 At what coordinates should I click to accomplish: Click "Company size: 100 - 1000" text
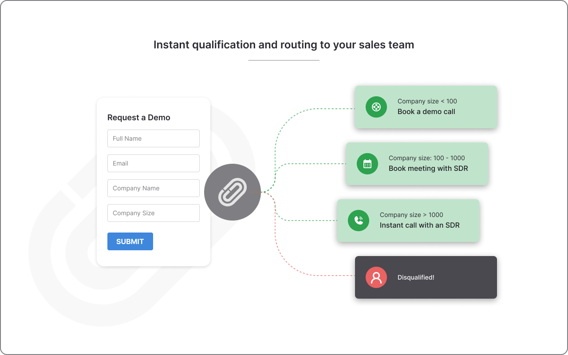tap(426, 158)
